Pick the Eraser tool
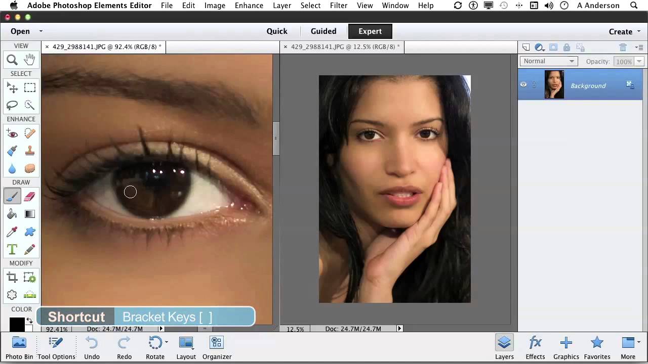Image resolution: width=648 pixels, height=364 pixels. click(30, 197)
